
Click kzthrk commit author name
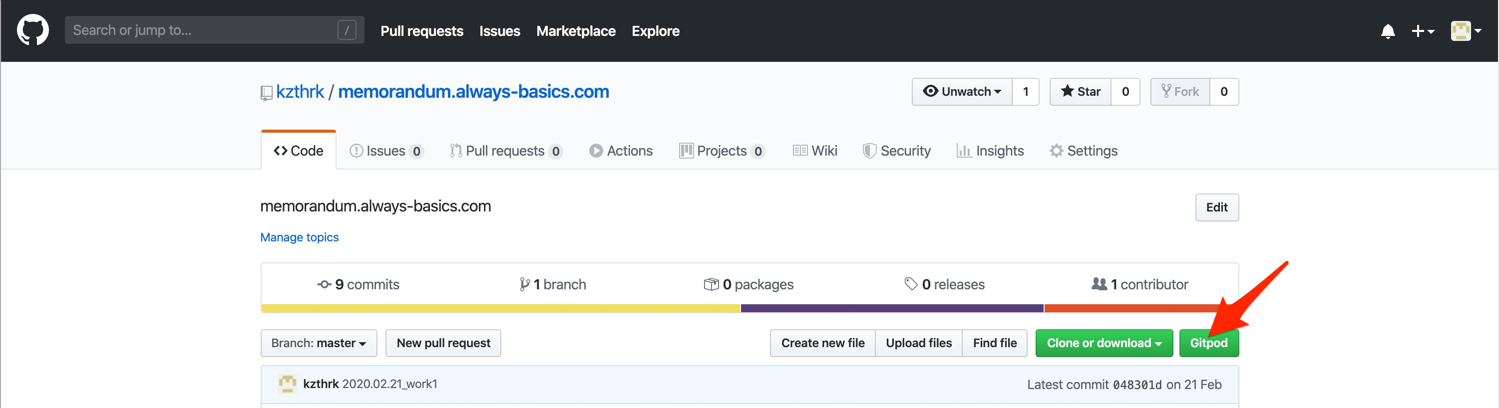point(321,384)
